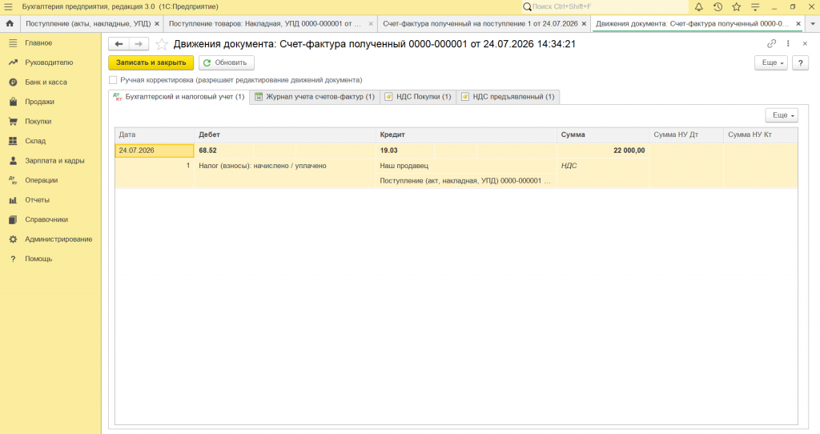Image resolution: width=820 pixels, height=434 pixels.
Task: Open Продажи section in the sidebar
Action: click(40, 102)
